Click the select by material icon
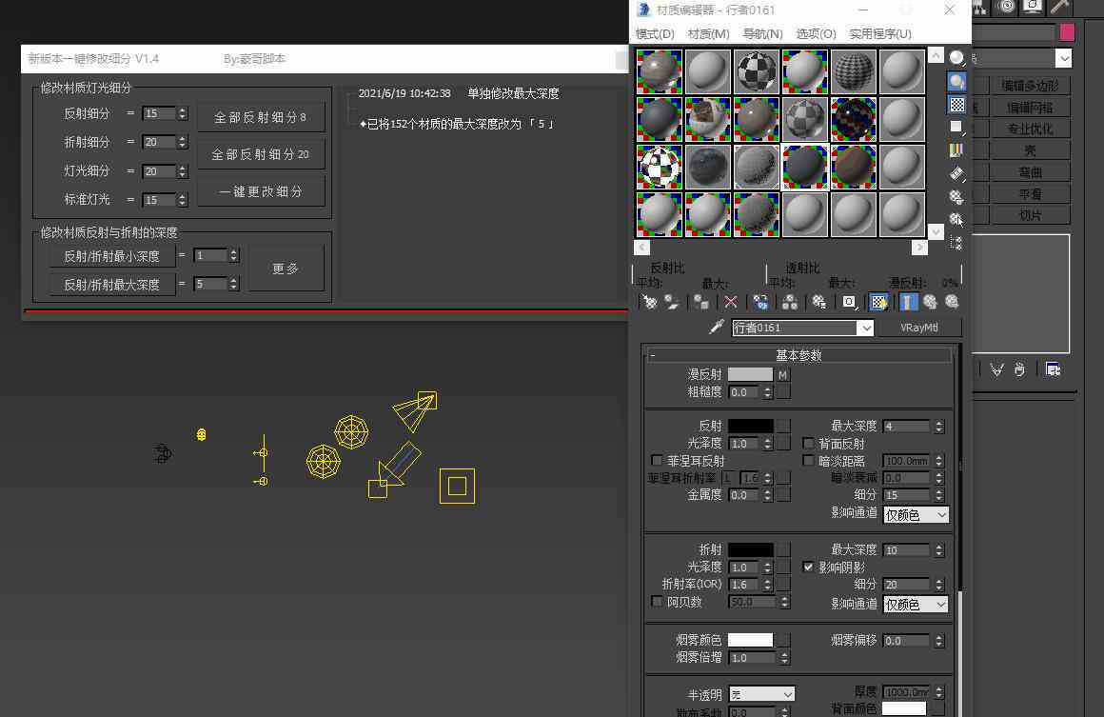The width and height of the screenshot is (1104, 717). [956, 220]
